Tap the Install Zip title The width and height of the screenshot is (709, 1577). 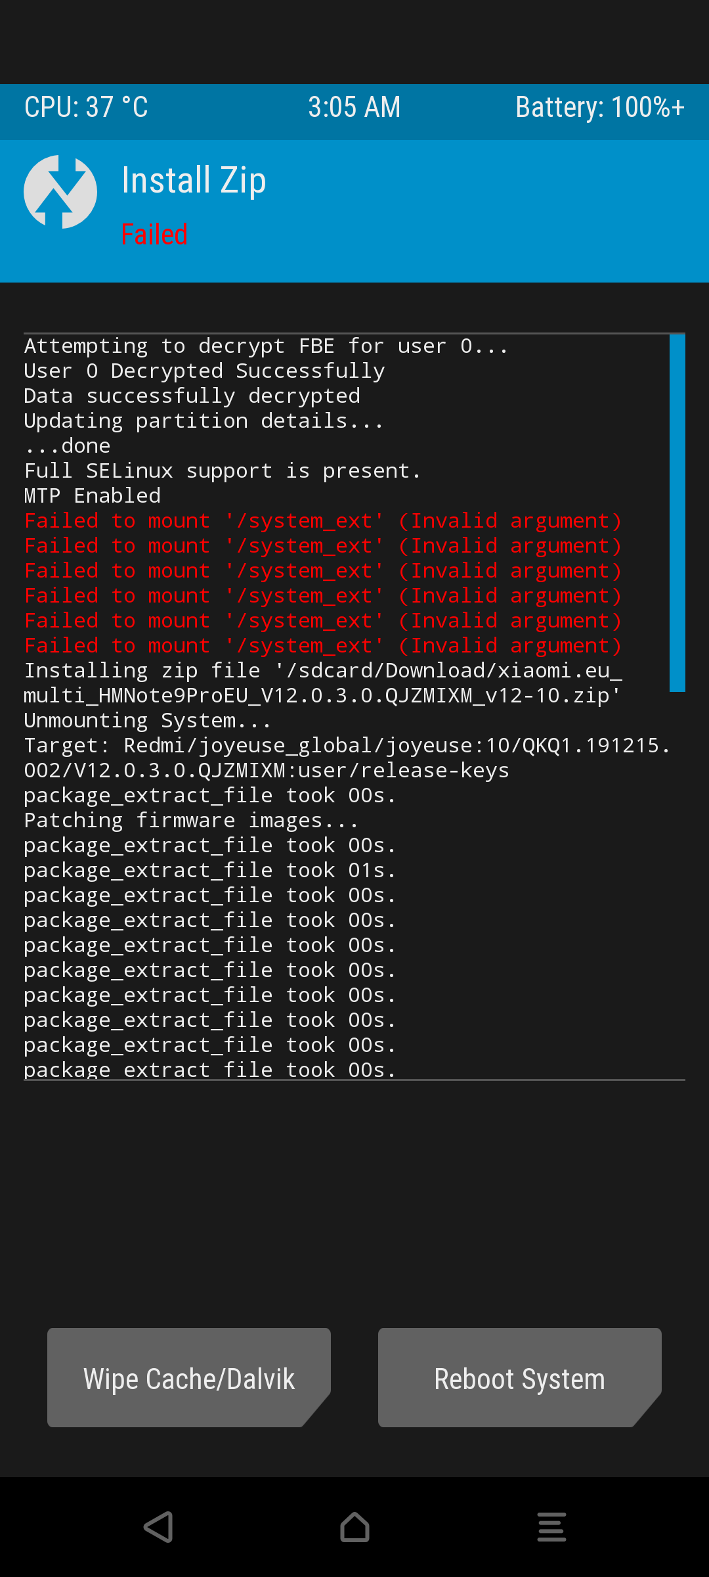[194, 180]
